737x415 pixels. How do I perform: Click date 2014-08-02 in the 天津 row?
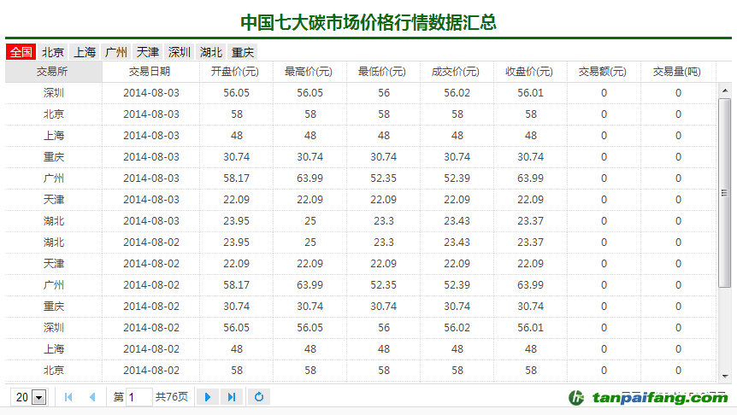click(x=150, y=264)
